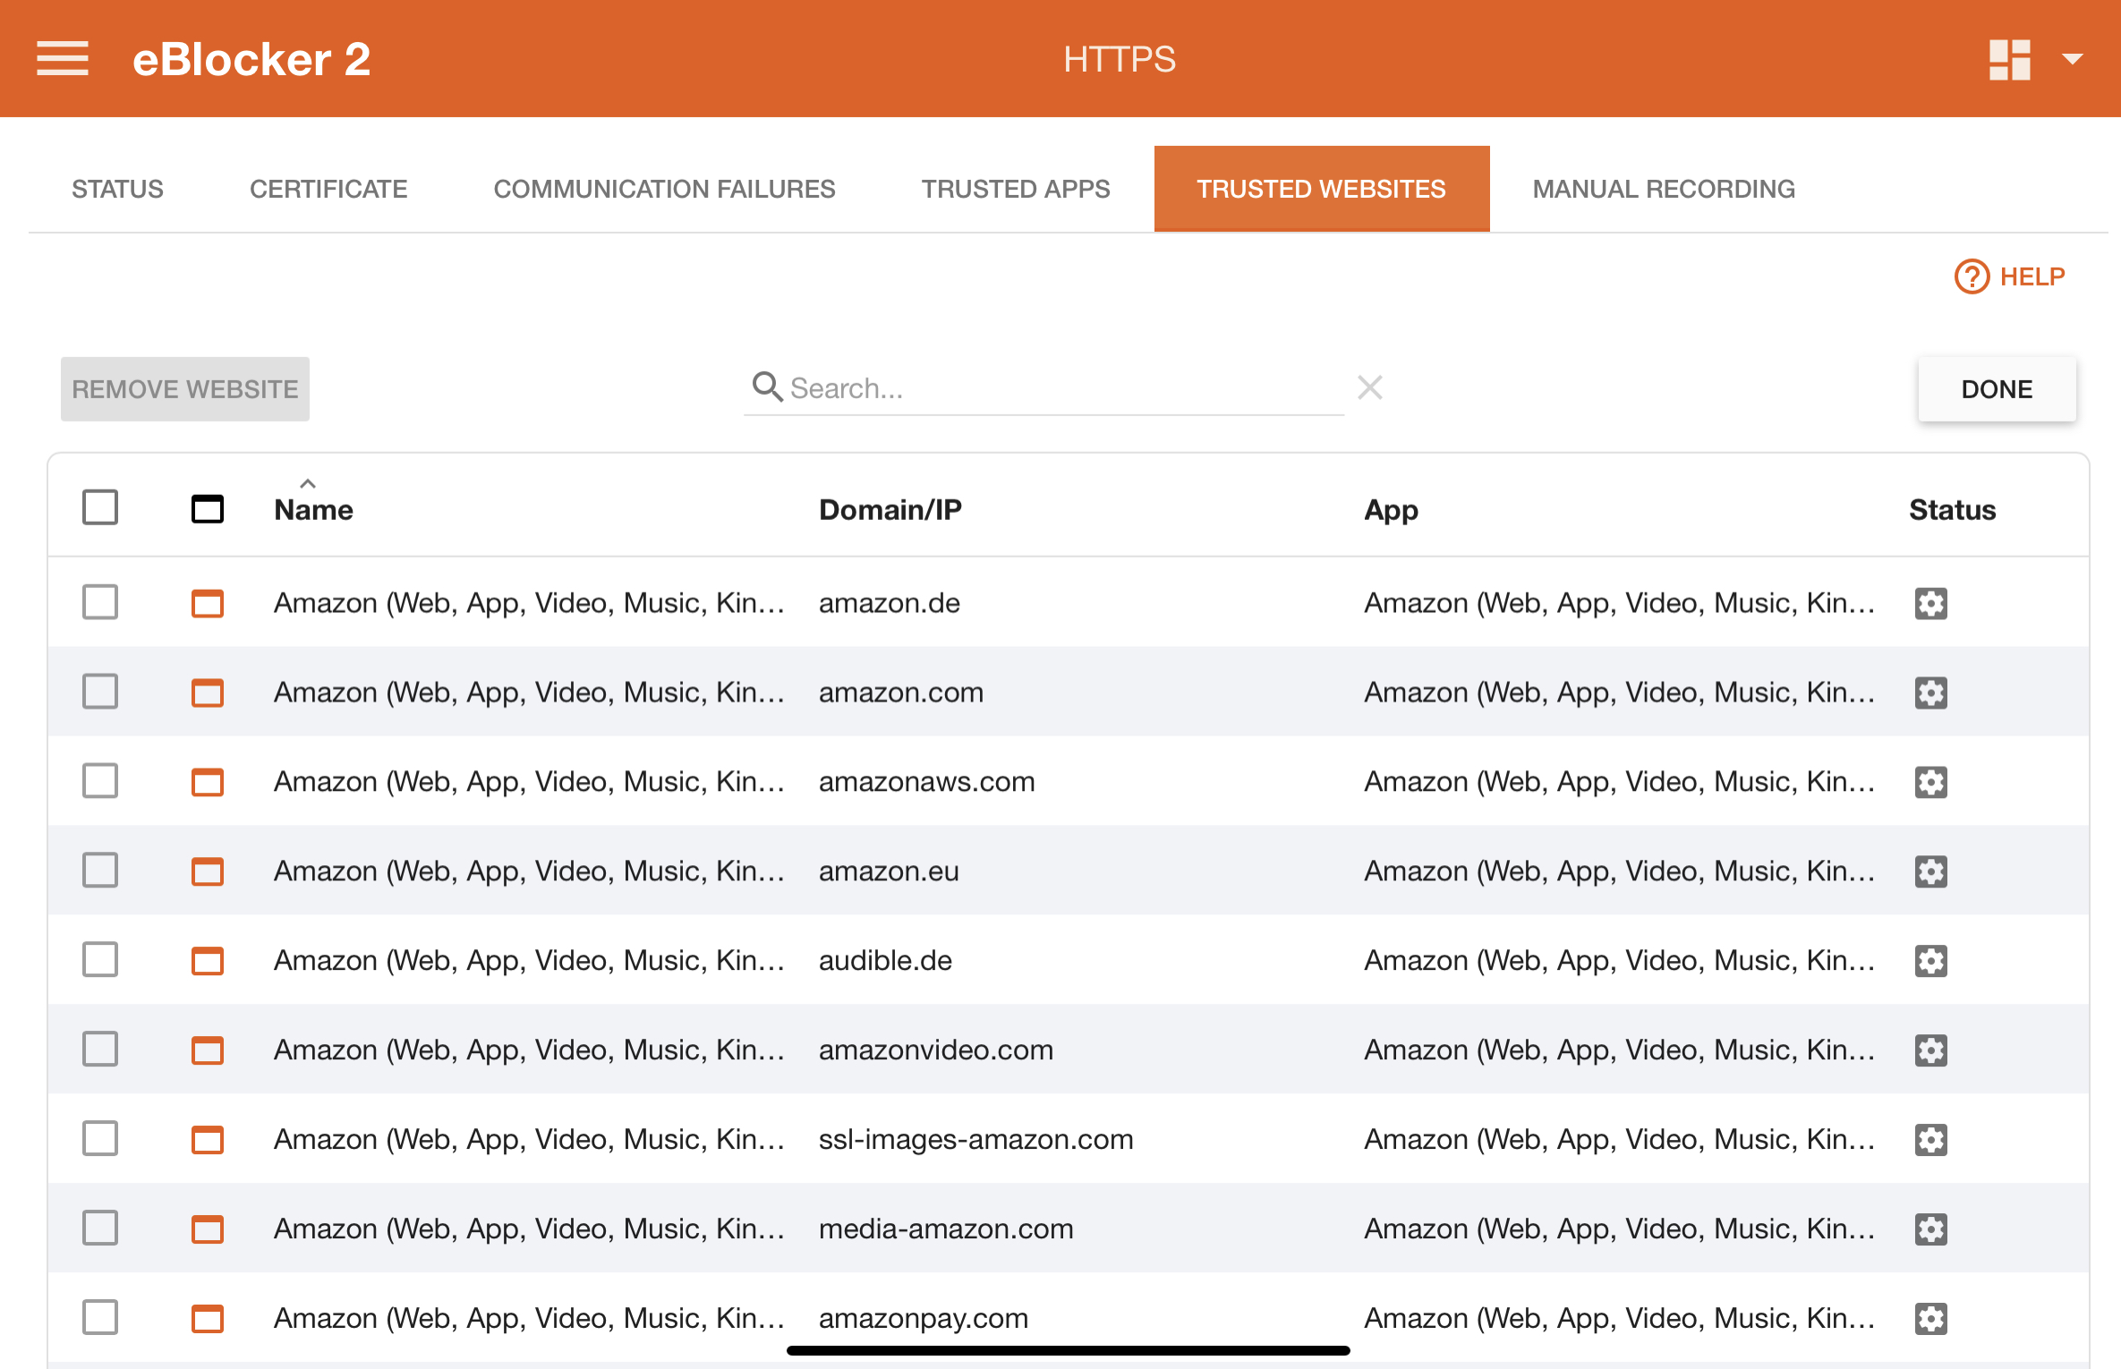This screenshot has height=1369, width=2121.
Task: Click the orange window icon for amazonpay.com
Action: pos(208,1319)
